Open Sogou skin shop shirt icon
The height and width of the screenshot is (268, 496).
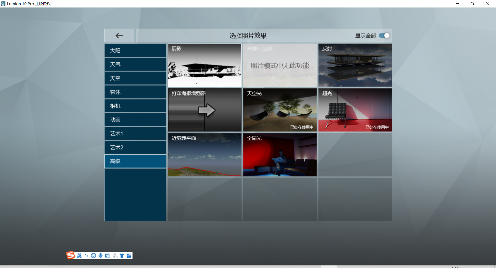point(122,256)
